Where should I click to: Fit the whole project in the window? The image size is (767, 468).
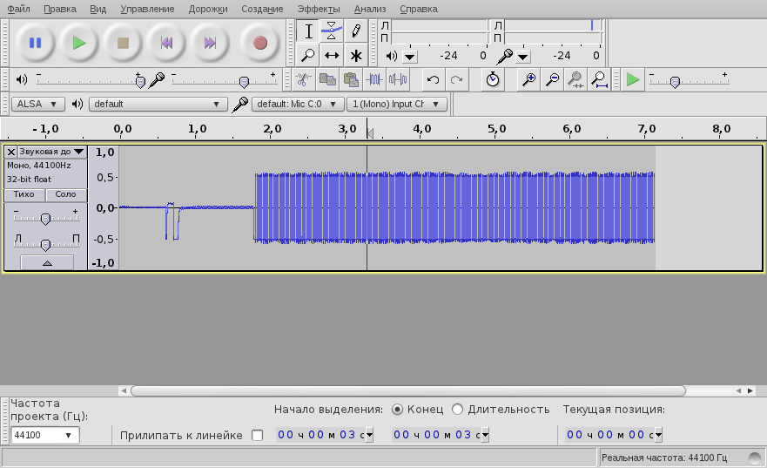599,79
